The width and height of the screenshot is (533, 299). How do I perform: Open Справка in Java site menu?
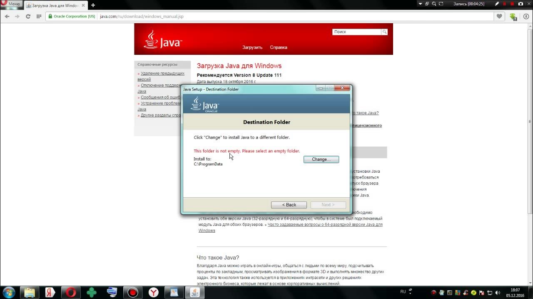[x=279, y=47]
